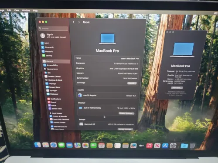This screenshot has height=163, width=218.
Task: Open Screen Saver settings in the sidebar
Action: 53,87
